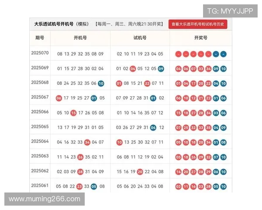The height and width of the screenshot is (210, 262).
Task: Click red ball 27 in 2025066 开奖号
Action: [x=193, y=113]
